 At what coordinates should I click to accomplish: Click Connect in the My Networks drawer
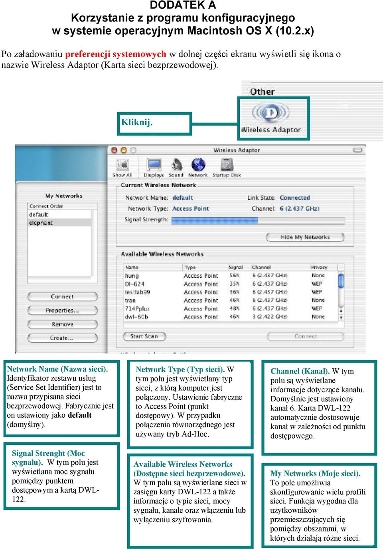pos(62,296)
